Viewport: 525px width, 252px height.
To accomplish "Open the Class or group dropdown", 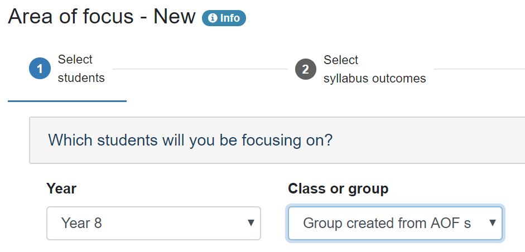I will (x=395, y=223).
